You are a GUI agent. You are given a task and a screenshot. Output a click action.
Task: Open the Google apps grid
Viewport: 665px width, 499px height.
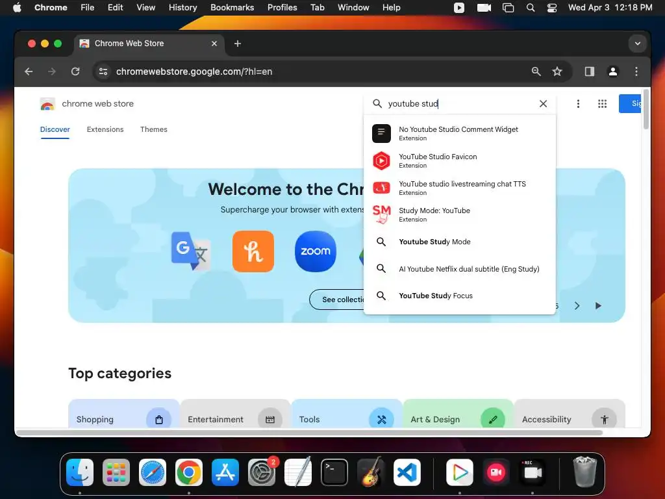click(x=602, y=103)
